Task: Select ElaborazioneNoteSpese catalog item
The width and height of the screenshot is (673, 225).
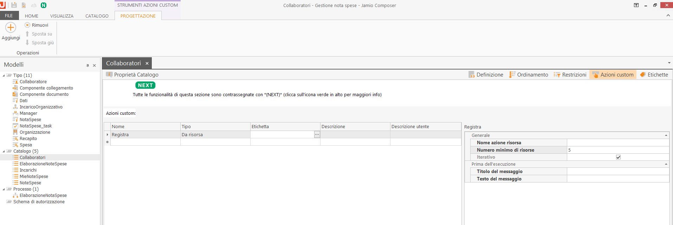Action: 43,164
